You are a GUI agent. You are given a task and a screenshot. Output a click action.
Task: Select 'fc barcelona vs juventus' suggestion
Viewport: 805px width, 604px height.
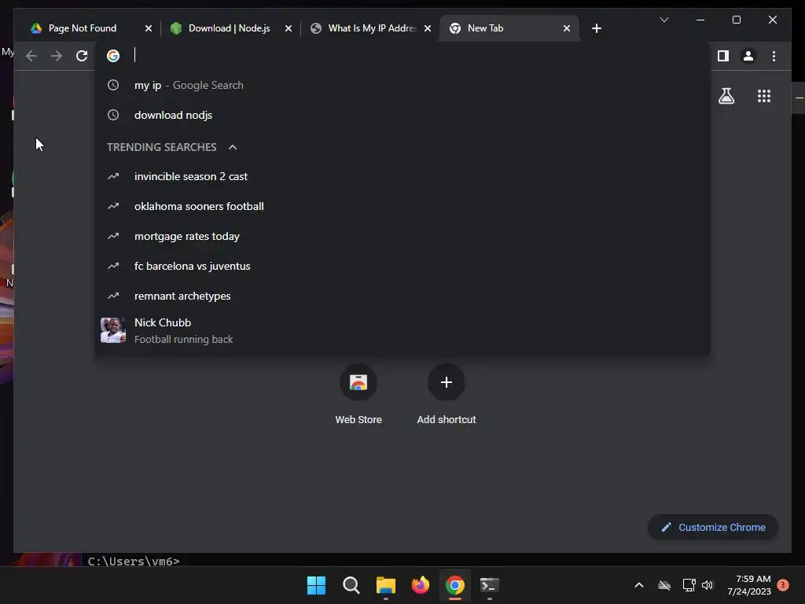(402, 266)
